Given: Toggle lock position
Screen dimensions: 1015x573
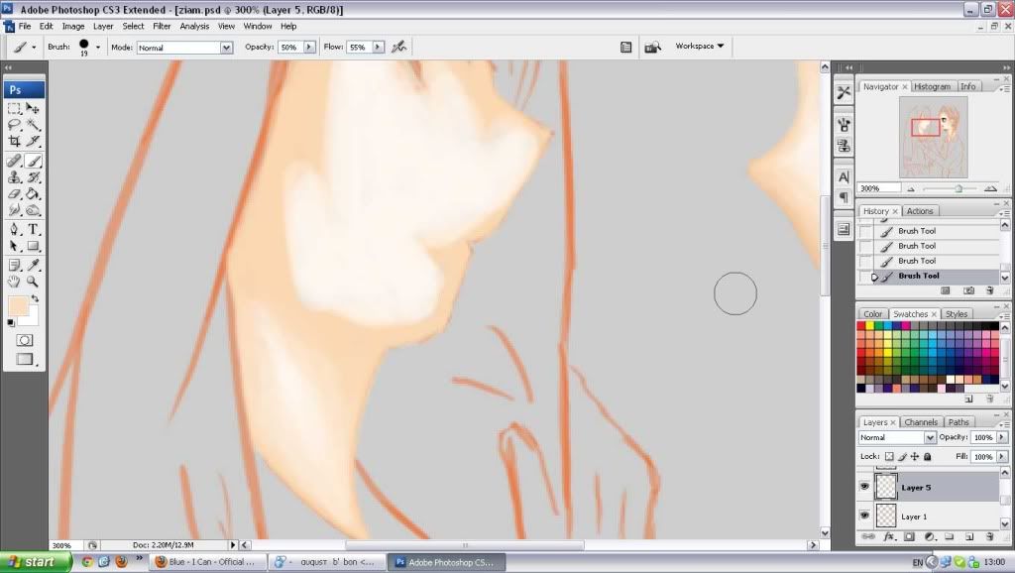Looking at the screenshot, I should click(x=915, y=456).
